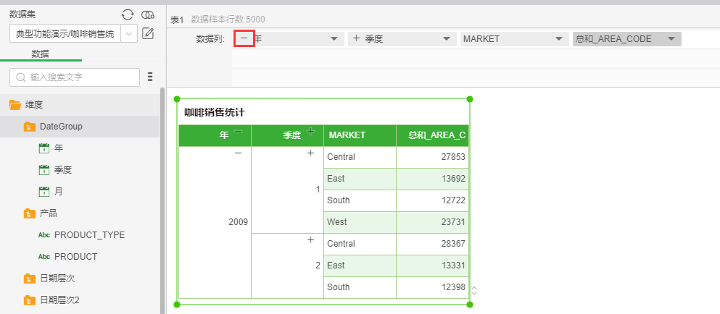Open the three-dot options menu beside search
Viewport: 720px width, 314px height.
point(150,77)
